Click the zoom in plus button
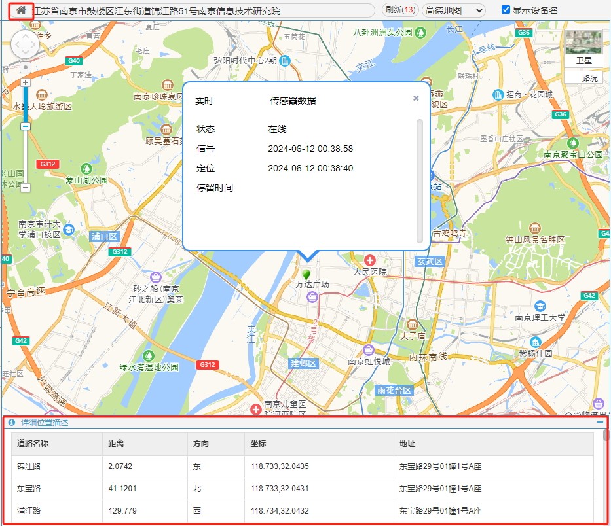Image resolution: width=611 pixels, height=526 pixels. point(26,82)
